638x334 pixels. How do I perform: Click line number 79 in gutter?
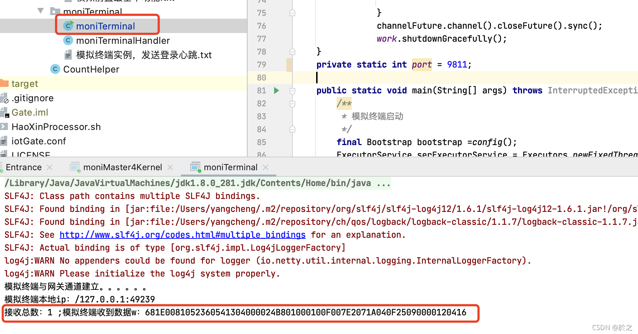pyautogui.click(x=262, y=65)
